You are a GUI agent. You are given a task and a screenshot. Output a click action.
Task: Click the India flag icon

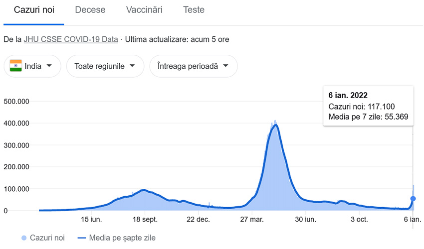click(15, 66)
